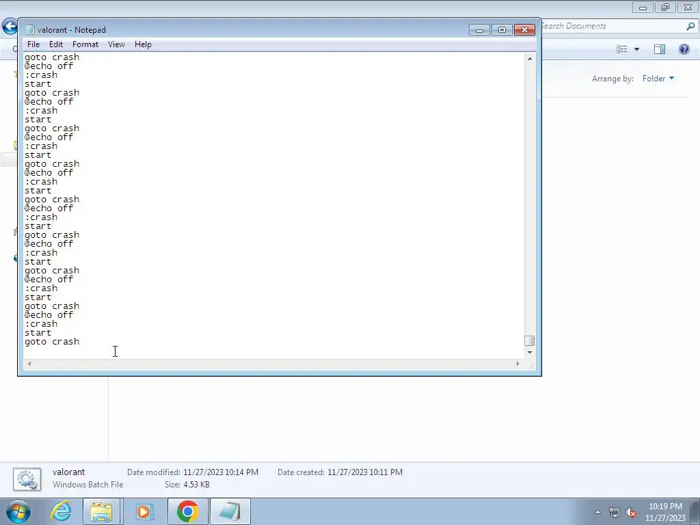Image resolution: width=700 pixels, height=525 pixels.
Task: Launch Internet Explorer from the taskbar
Action: 61,511
